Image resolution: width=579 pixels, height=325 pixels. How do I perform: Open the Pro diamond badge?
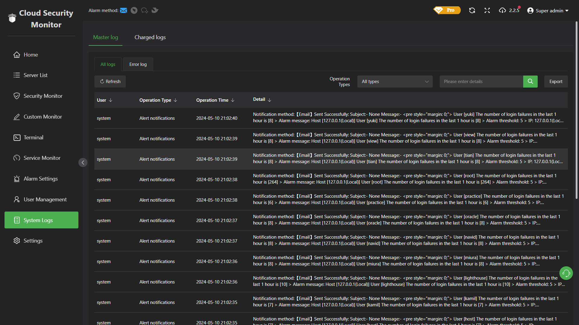point(447,10)
